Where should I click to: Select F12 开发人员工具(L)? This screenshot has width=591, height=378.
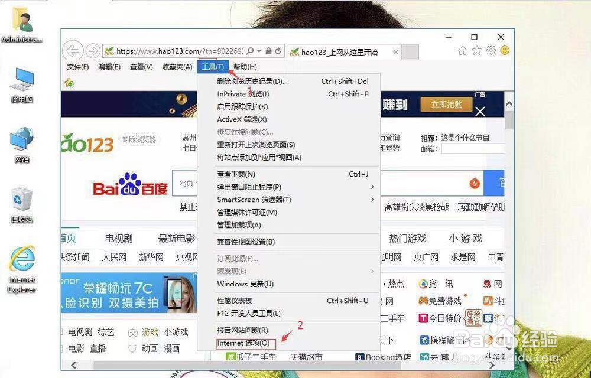coord(289,313)
